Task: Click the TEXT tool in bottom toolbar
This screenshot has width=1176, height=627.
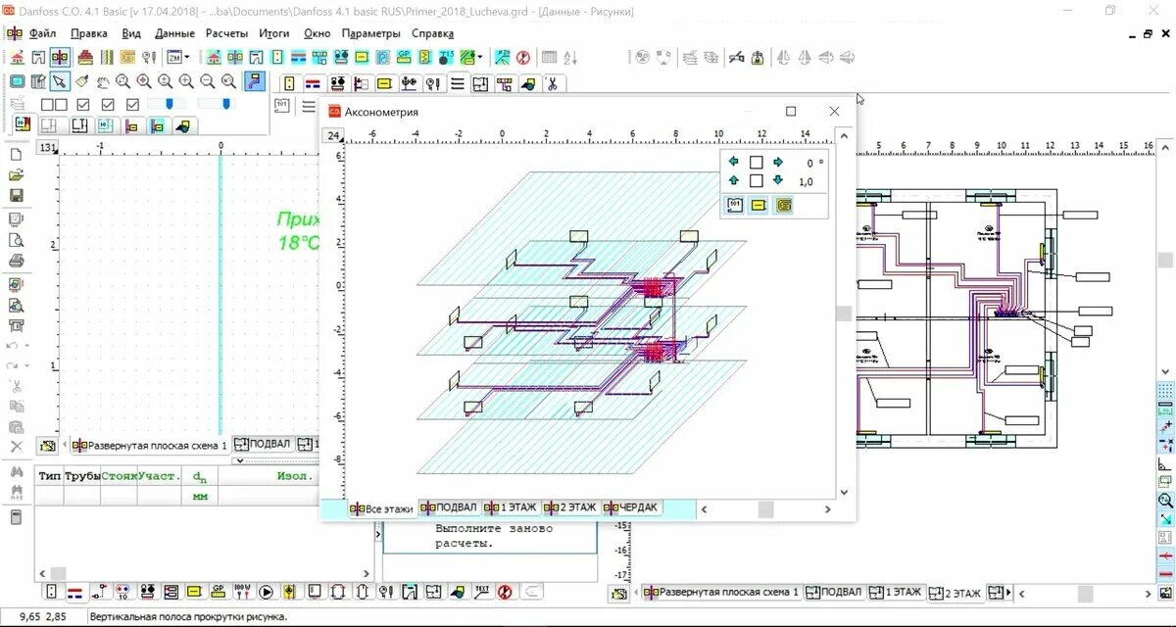Action: coord(482,592)
